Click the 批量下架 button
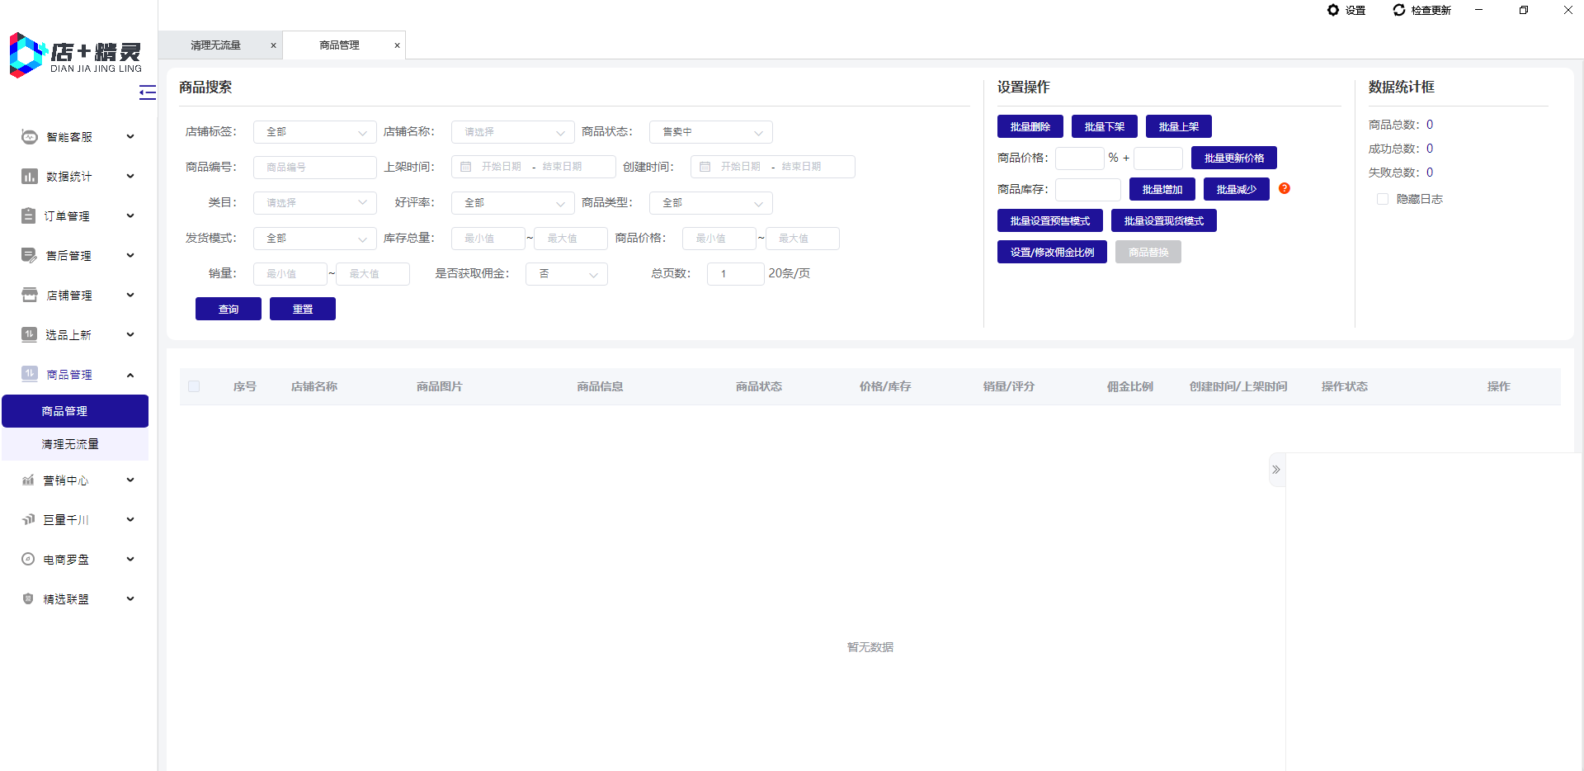Viewport: 1584px width, 771px height. (1105, 126)
